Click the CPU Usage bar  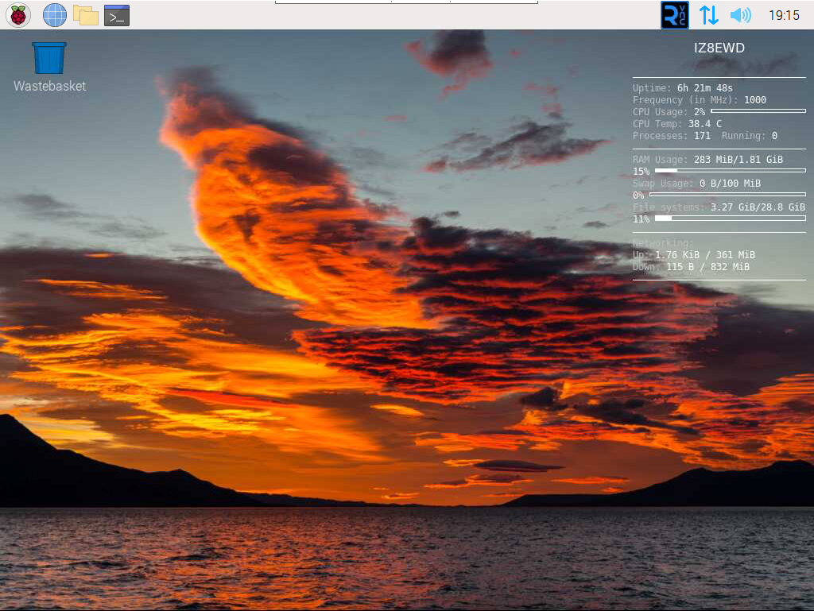758,111
